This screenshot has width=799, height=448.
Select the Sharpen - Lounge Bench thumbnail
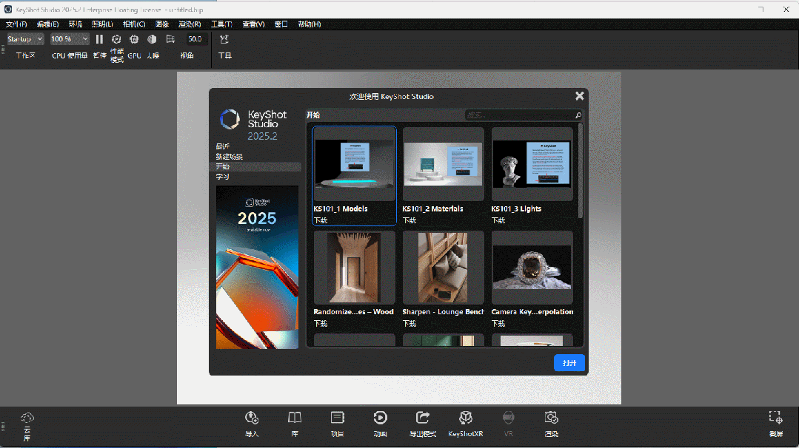tap(443, 268)
